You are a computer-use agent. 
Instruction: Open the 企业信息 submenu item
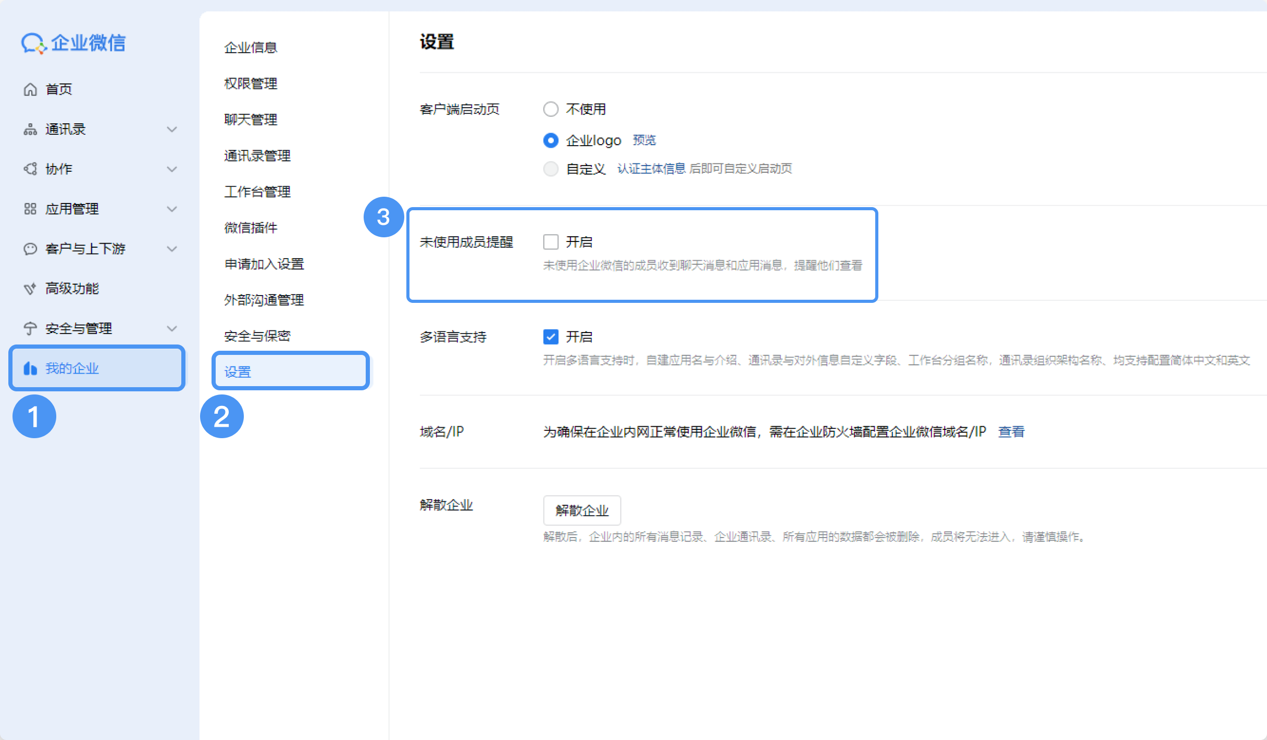251,48
